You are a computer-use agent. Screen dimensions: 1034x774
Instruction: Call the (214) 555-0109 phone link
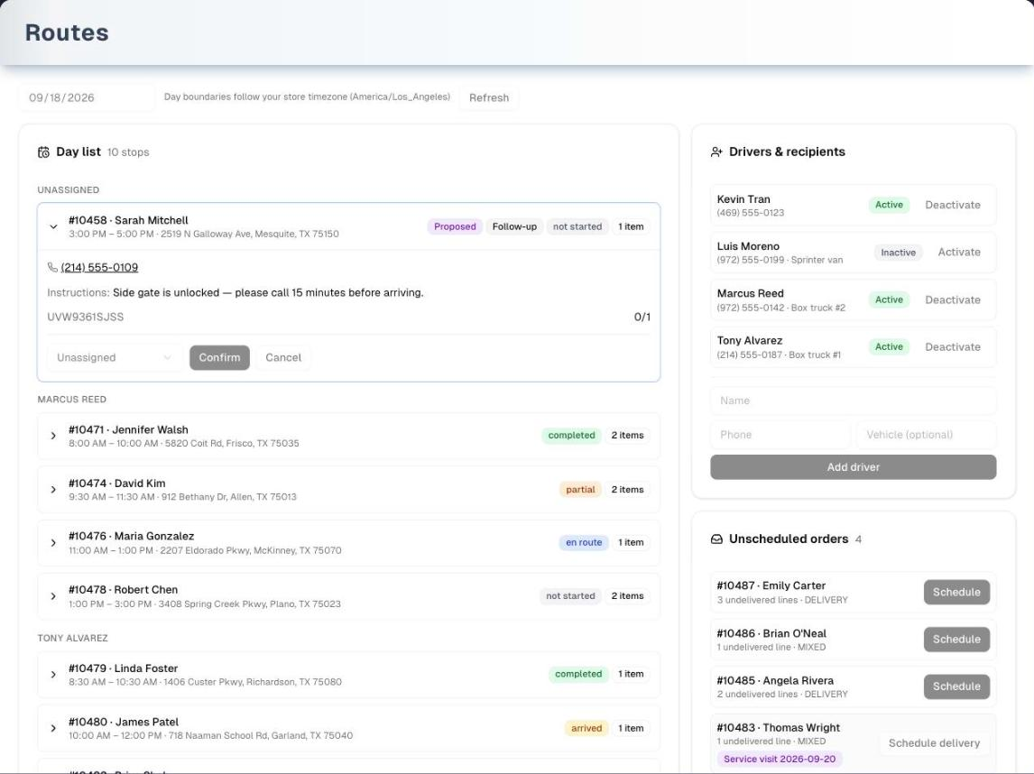click(99, 268)
